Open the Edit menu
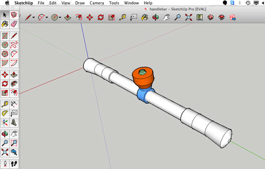The height and width of the screenshot is (169, 265). [x=53, y=3]
